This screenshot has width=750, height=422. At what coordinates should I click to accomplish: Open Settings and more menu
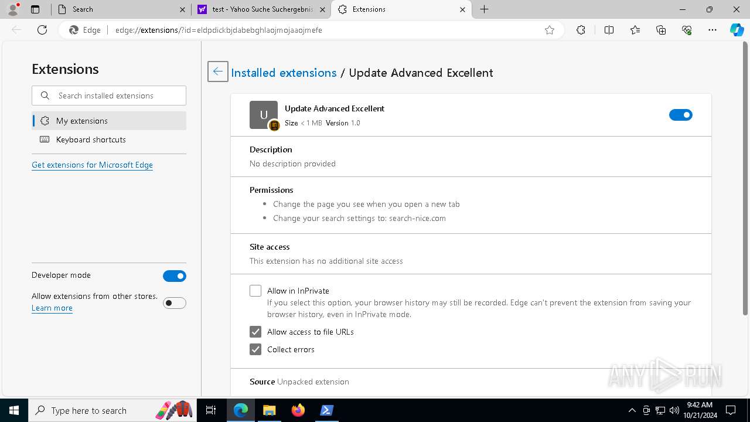(712, 30)
